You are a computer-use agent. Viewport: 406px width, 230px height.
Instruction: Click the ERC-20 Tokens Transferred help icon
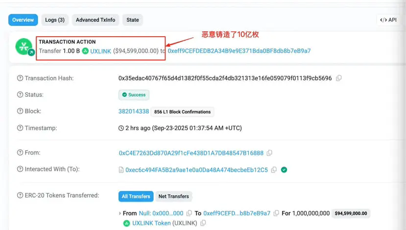(20, 195)
